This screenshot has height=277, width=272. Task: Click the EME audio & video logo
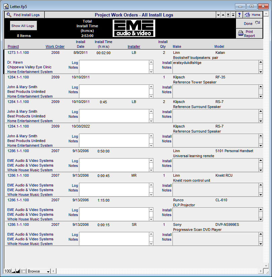coord(134,28)
